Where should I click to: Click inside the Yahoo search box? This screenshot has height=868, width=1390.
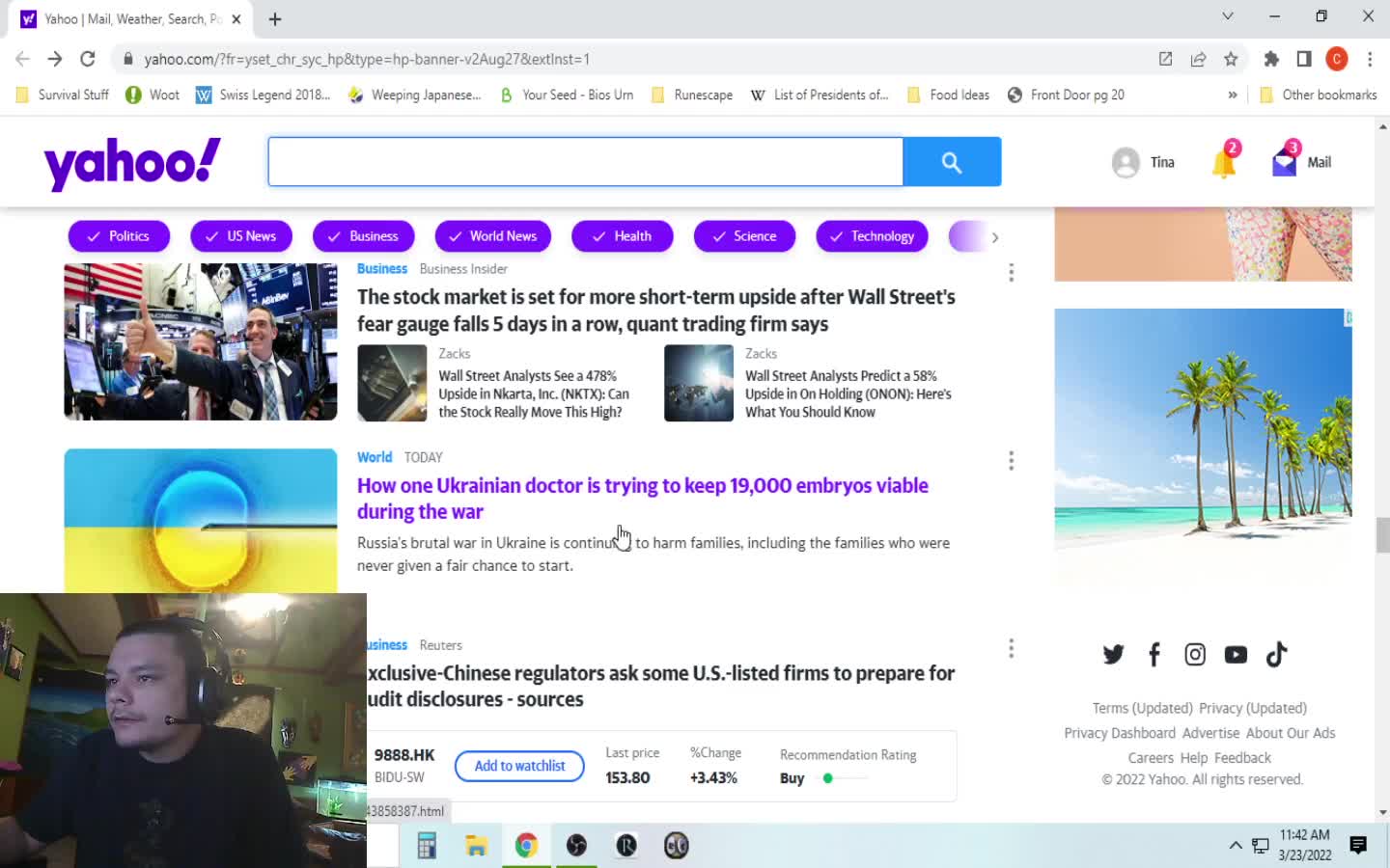586,162
